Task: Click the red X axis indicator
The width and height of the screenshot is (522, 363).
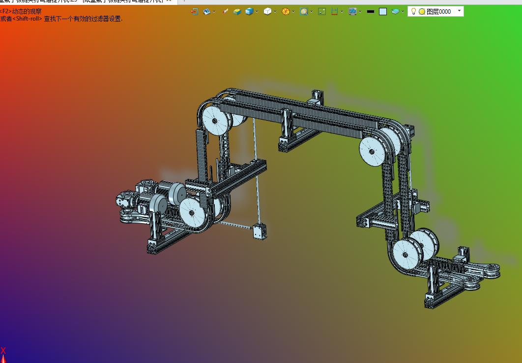Action: coord(3,351)
